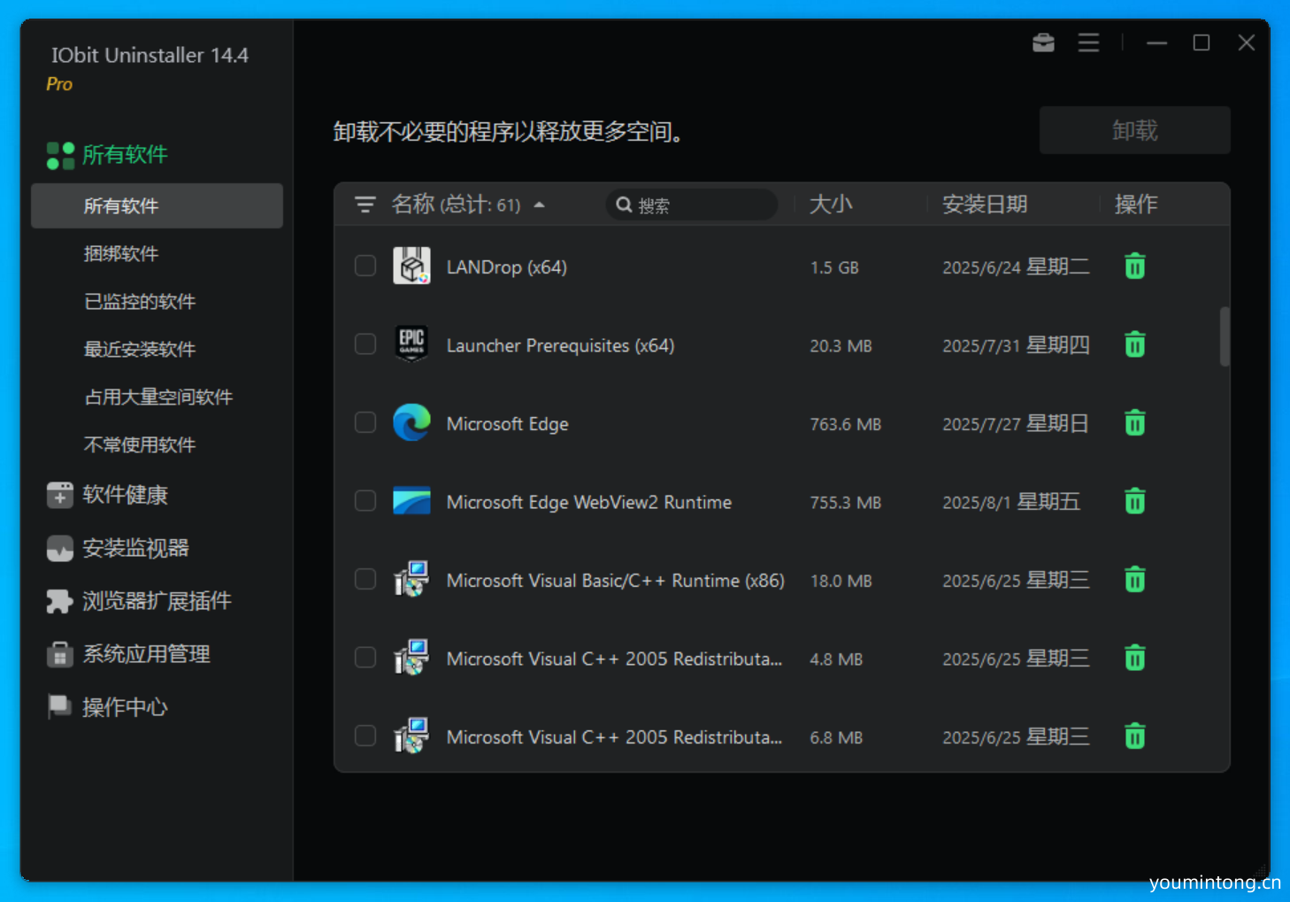Click the Visual Basic/C++ Runtime installer icon
Image resolution: width=1290 pixels, height=902 pixels.
tap(411, 579)
